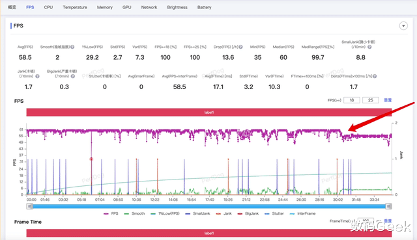Screen dimensions: 417x240
Task: Open the SmallJank help question icon
Action: [369, 47]
